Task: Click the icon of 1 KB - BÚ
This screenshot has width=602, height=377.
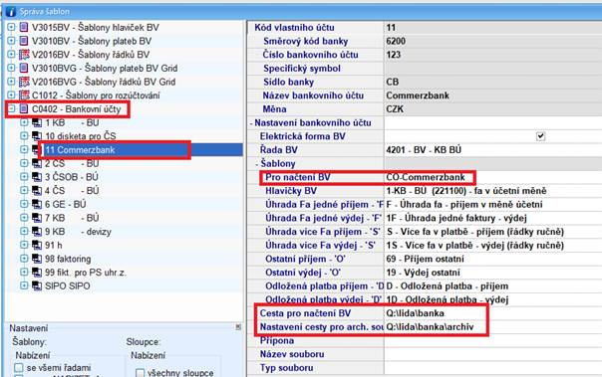Action: pos(37,122)
